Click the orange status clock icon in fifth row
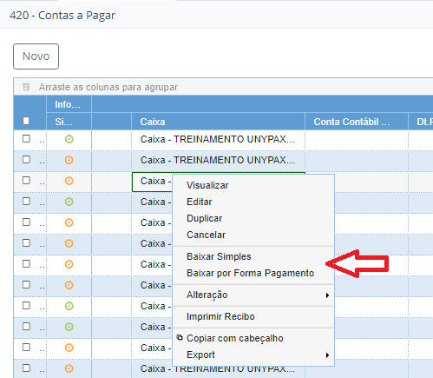The image size is (433, 378). point(69,222)
